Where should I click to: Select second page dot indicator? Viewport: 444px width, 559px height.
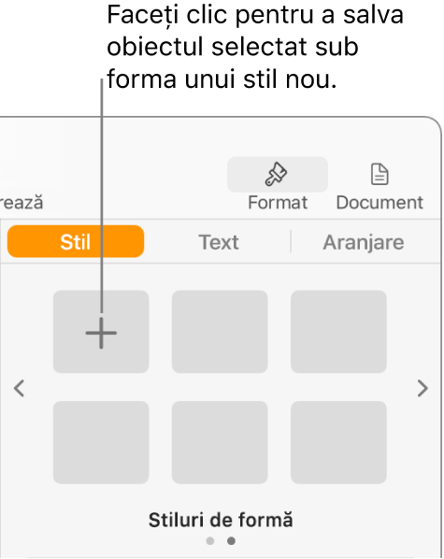(x=231, y=541)
